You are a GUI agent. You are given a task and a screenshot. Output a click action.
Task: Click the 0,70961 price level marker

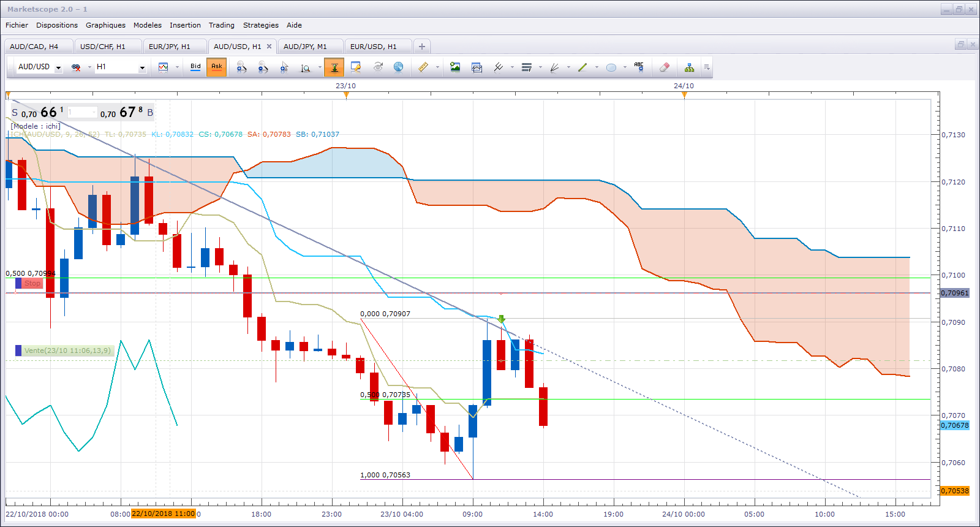955,293
